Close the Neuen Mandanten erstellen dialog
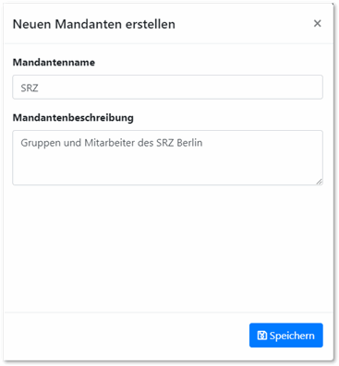This screenshot has width=339, height=366. (317, 23)
